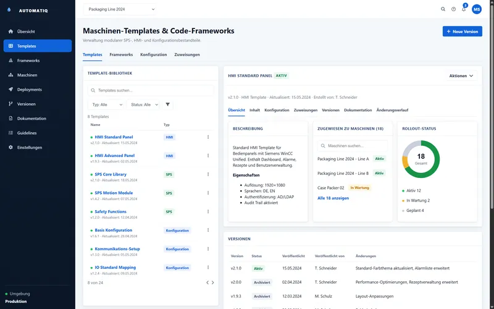
Task: Click the Konfiguration badge of Basis Konfiguration
Action: [x=177, y=231]
